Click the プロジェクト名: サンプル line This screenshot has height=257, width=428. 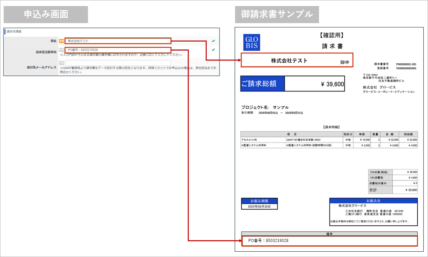click(265, 107)
